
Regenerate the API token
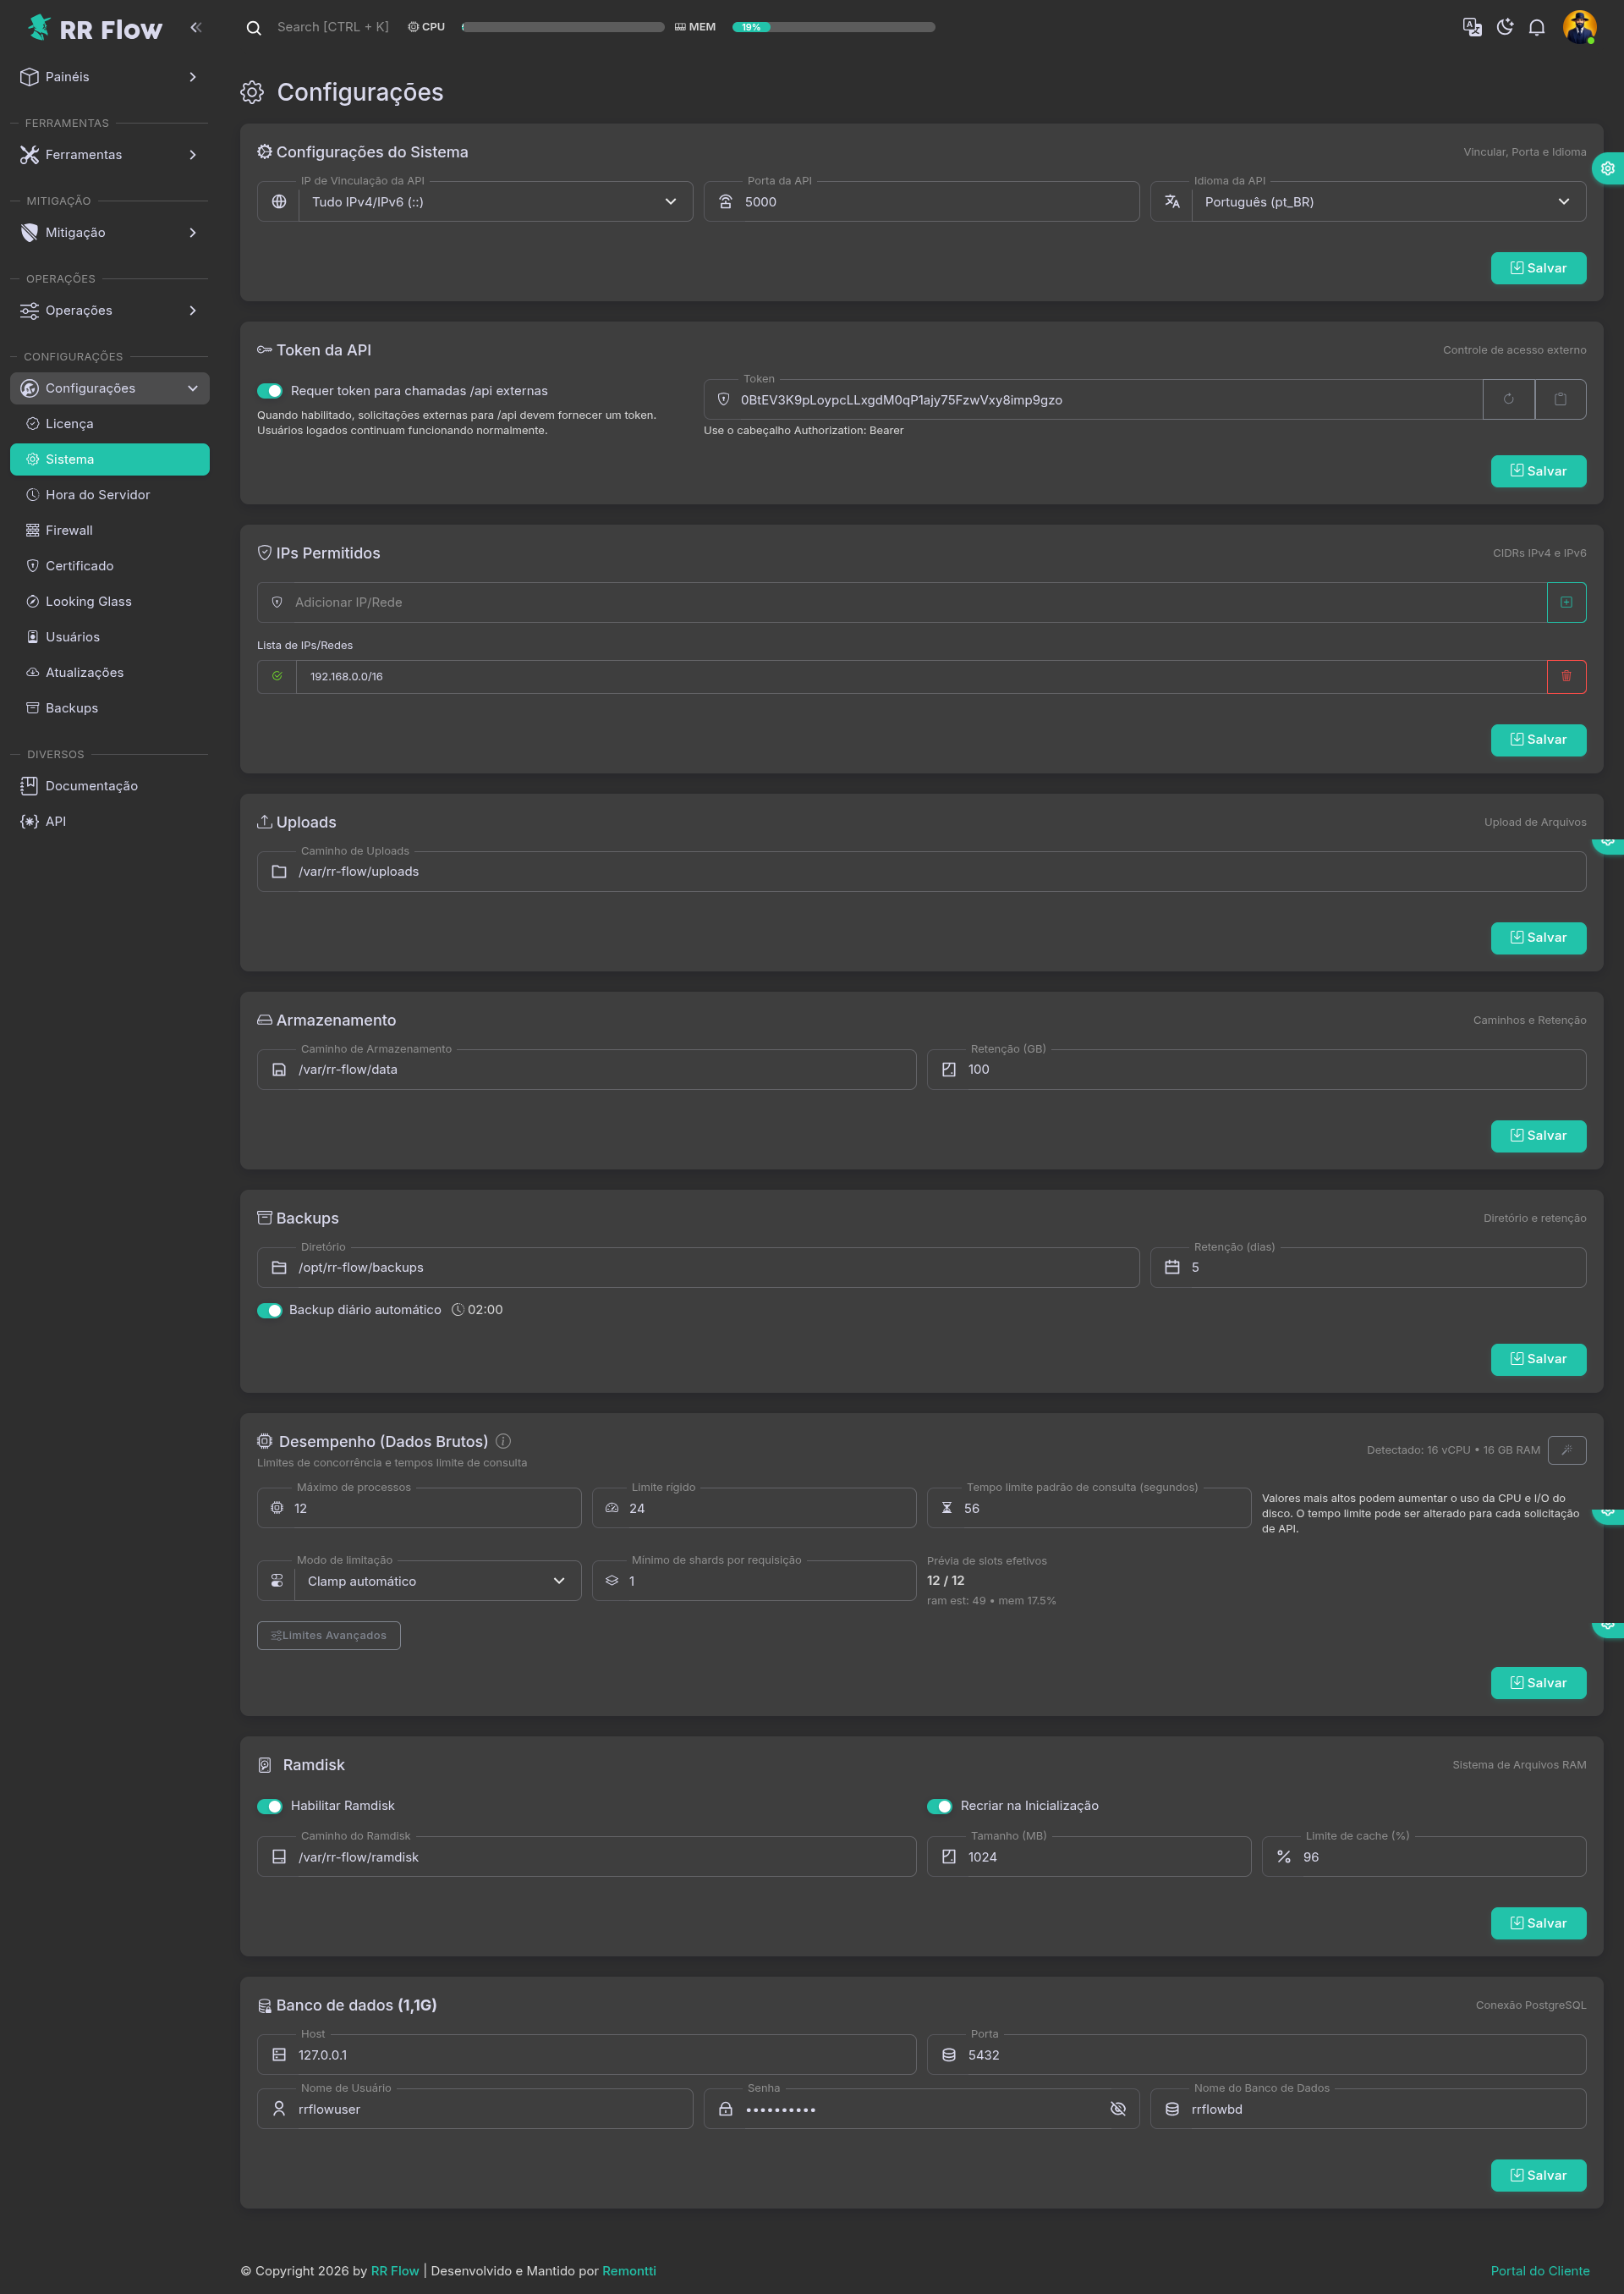1508,399
